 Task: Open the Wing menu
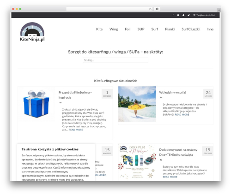[x=114, y=29]
